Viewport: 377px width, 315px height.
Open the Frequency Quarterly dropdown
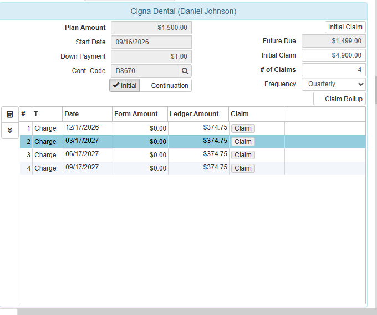pyautogui.click(x=334, y=84)
